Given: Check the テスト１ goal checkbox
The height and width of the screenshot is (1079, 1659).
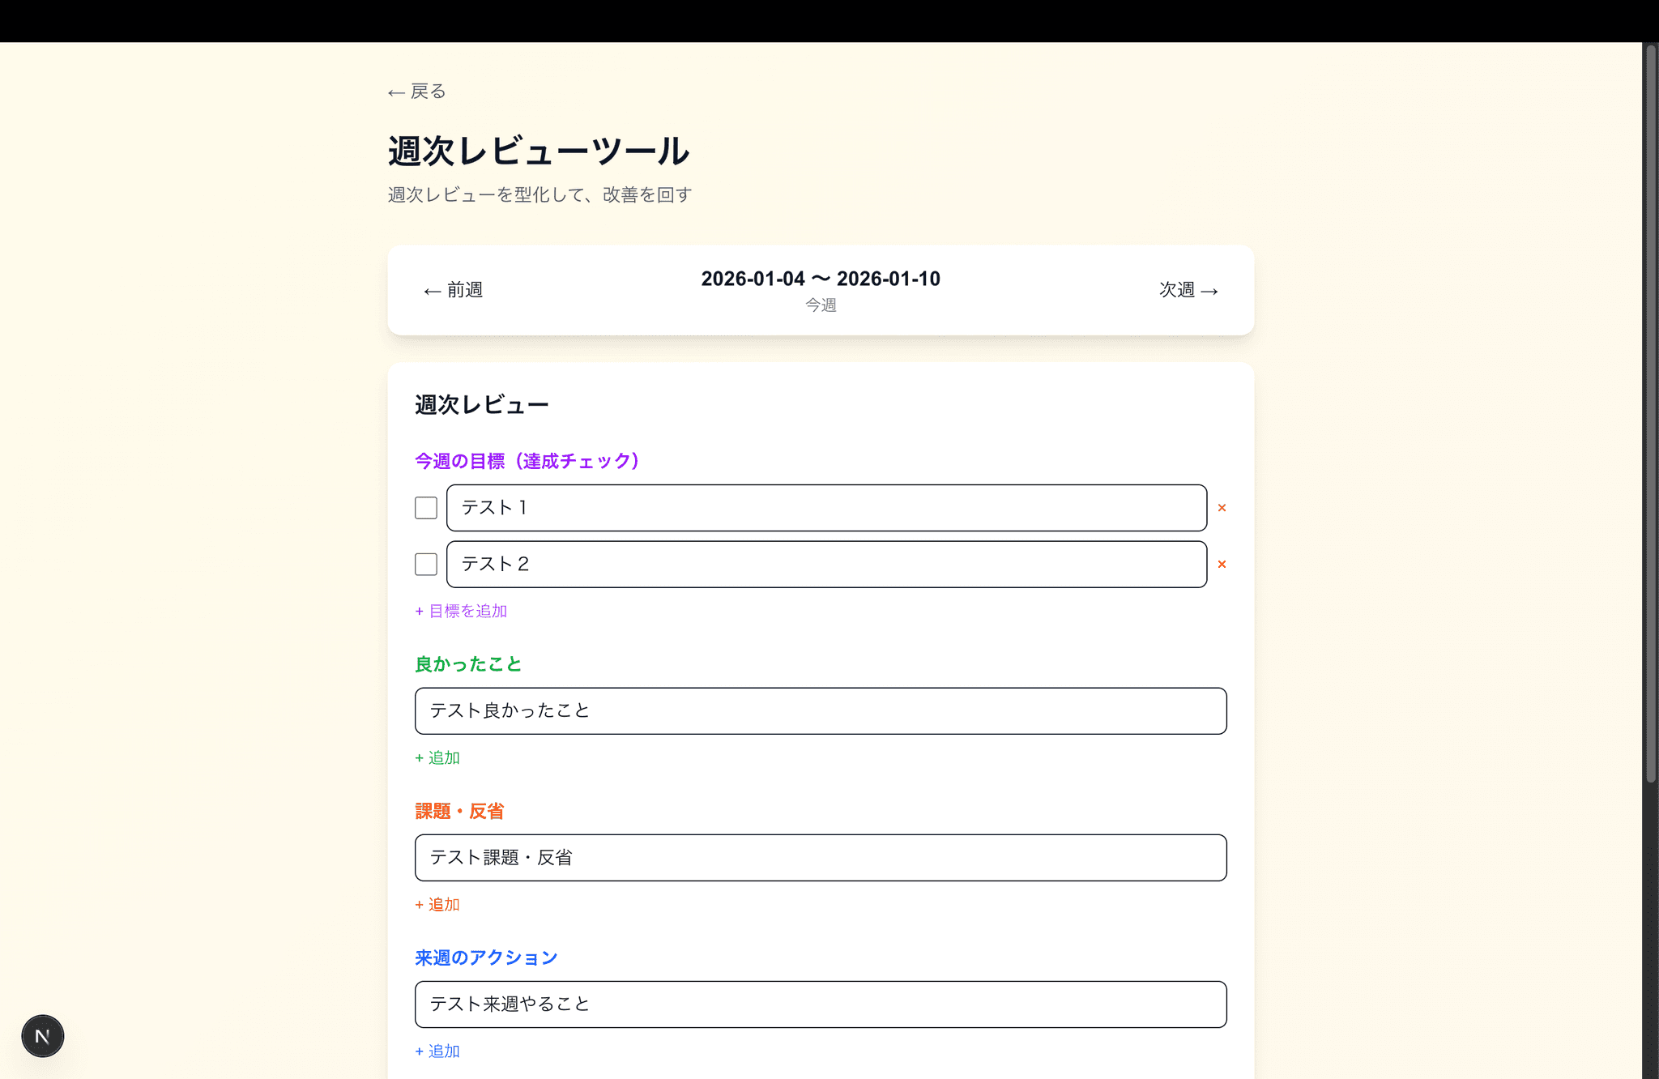Looking at the screenshot, I should [426, 508].
